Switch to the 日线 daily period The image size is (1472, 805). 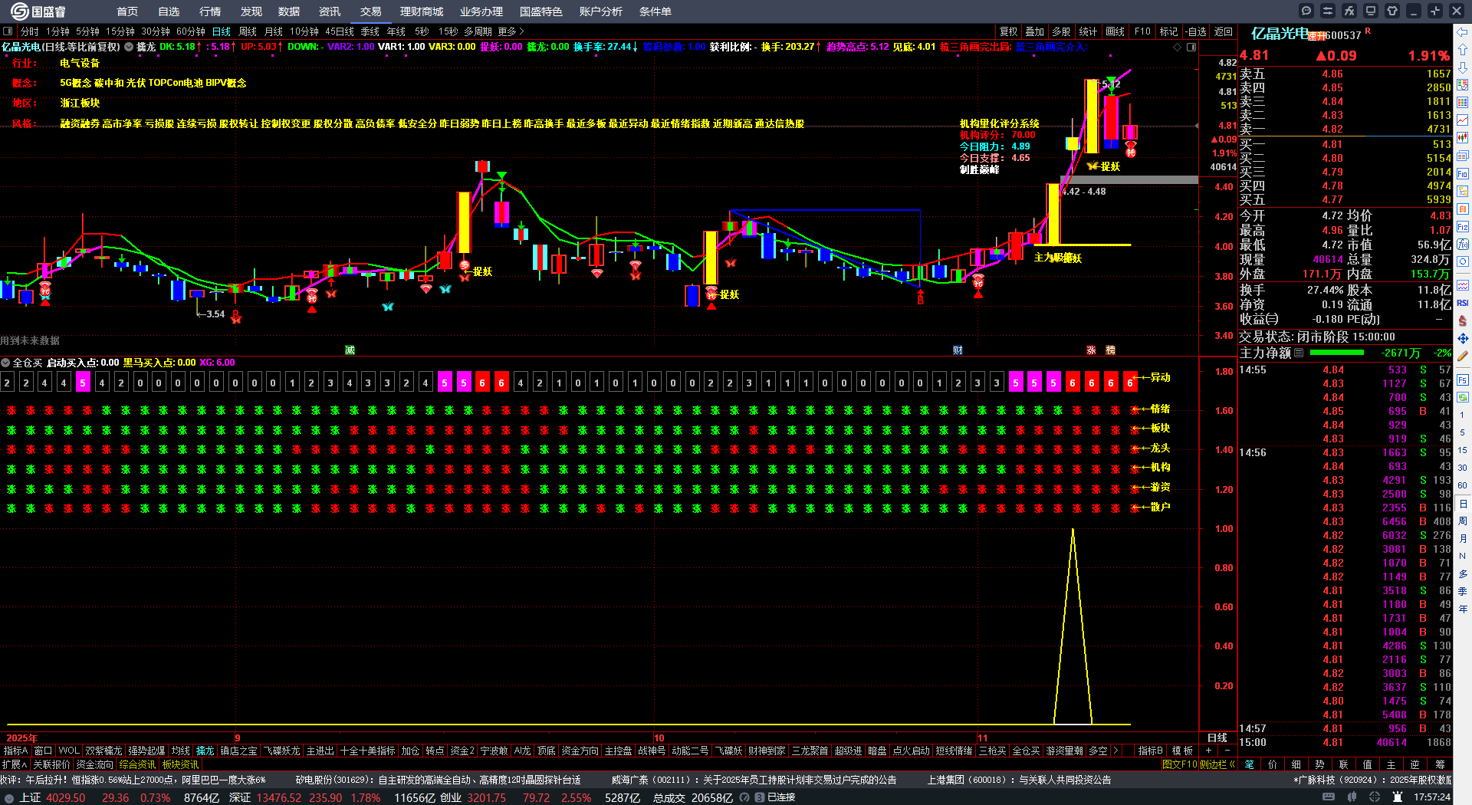222,31
